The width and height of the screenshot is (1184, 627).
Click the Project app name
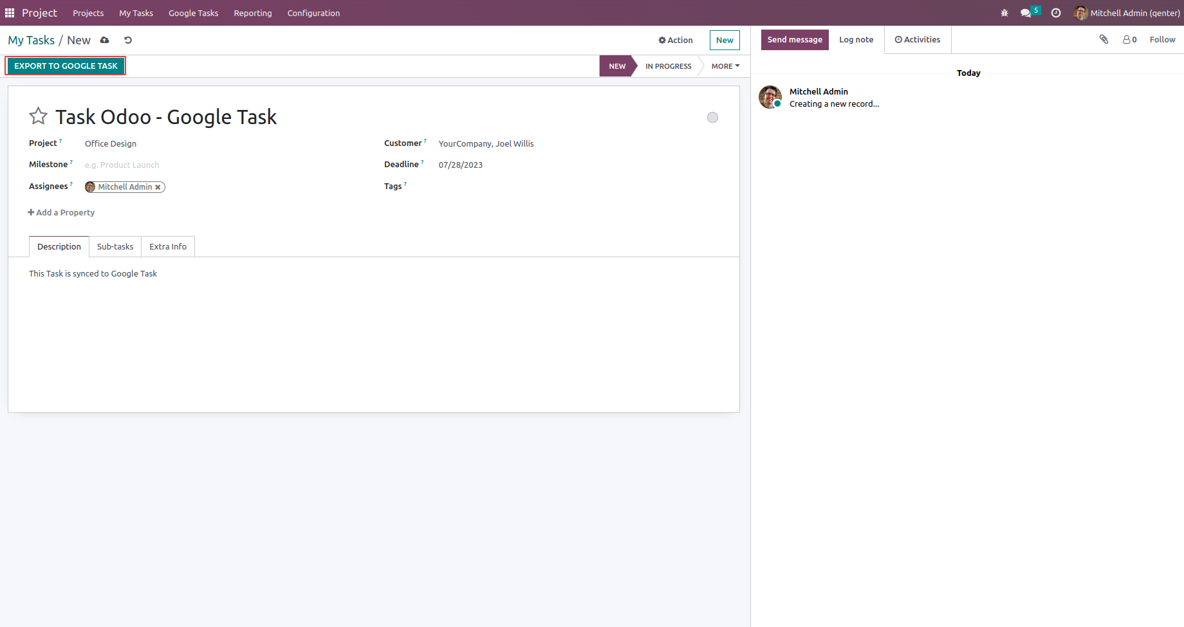pyautogui.click(x=39, y=13)
